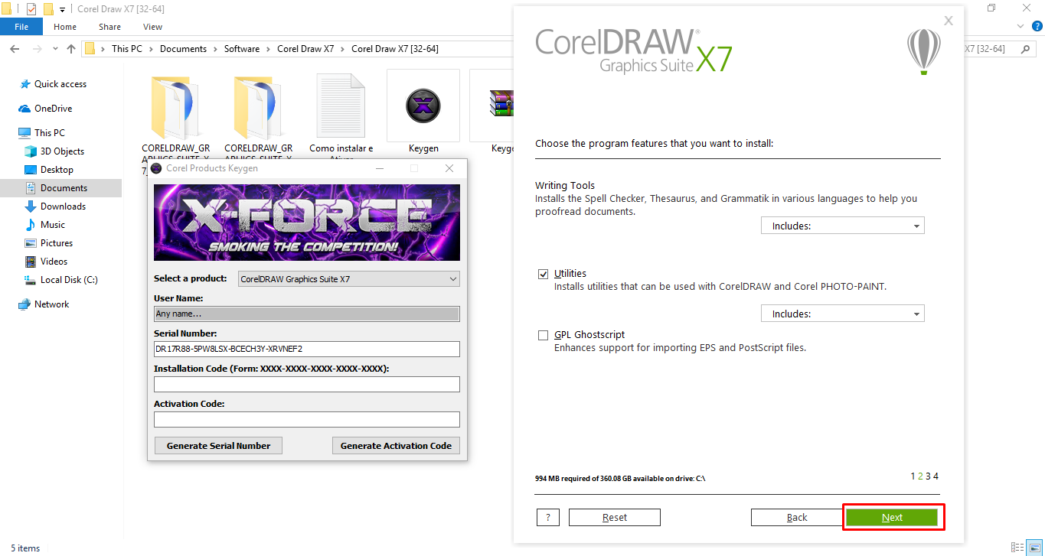The image size is (1045, 556).
Task: Switch to the View ribbon tab
Action: click(152, 27)
